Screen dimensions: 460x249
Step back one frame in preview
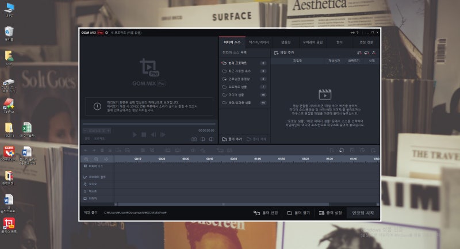153,135
